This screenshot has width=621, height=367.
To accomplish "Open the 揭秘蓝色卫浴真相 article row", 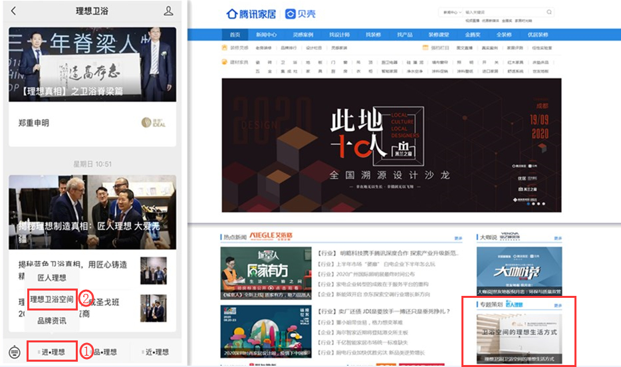I will click(92, 271).
